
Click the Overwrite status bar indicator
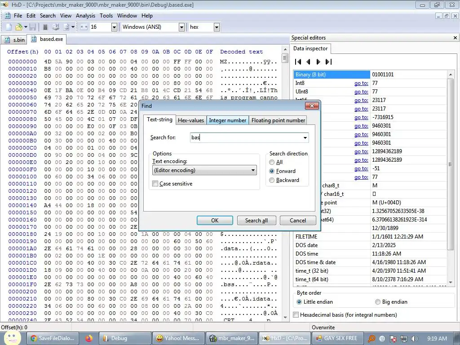point(323,327)
